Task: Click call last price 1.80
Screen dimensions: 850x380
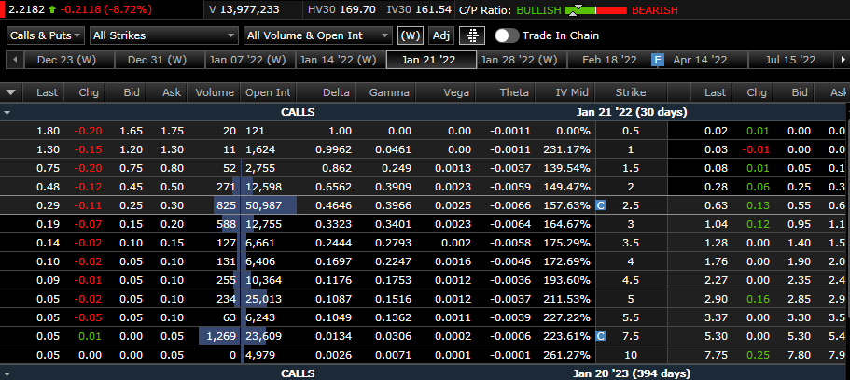Action: tap(48, 131)
